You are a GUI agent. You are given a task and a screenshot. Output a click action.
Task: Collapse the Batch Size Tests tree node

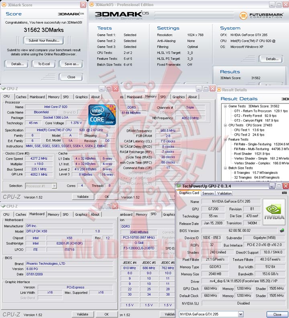pyautogui.click(x=225, y=168)
